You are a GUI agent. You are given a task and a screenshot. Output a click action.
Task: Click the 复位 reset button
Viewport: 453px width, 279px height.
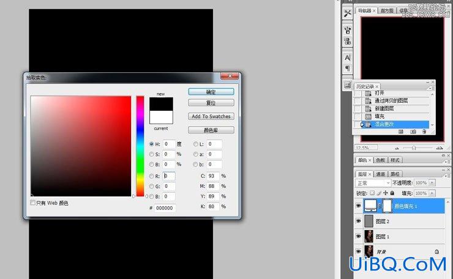click(x=211, y=103)
